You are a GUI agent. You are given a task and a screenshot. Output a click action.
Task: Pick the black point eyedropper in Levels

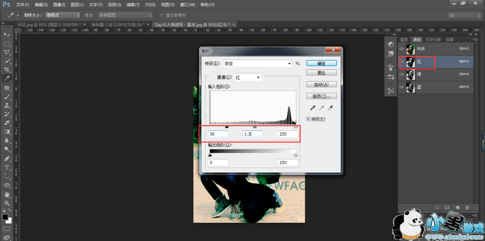pos(311,108)
